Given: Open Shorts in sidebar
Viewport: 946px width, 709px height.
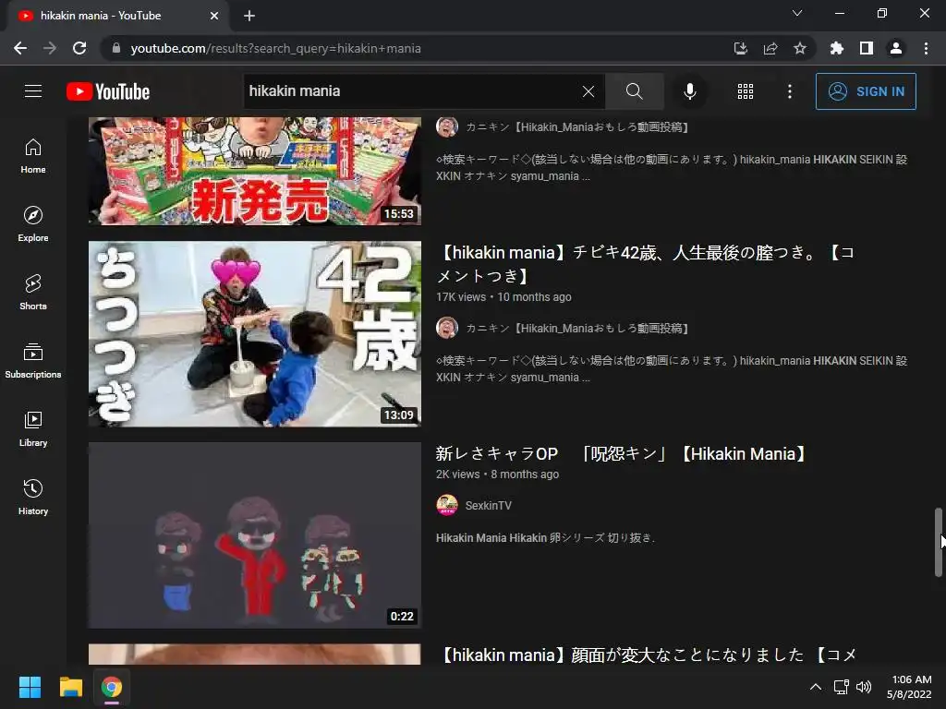Looking at the screenshot, I should (x=33, y=292).
